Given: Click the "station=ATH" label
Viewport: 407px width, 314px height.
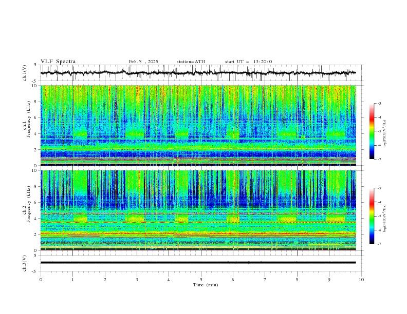Looking at the screenshot, I should point(191,62).
